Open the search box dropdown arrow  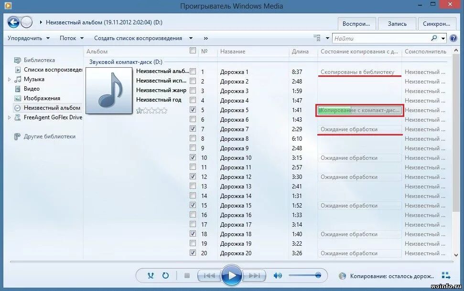[x=443, y=38]
